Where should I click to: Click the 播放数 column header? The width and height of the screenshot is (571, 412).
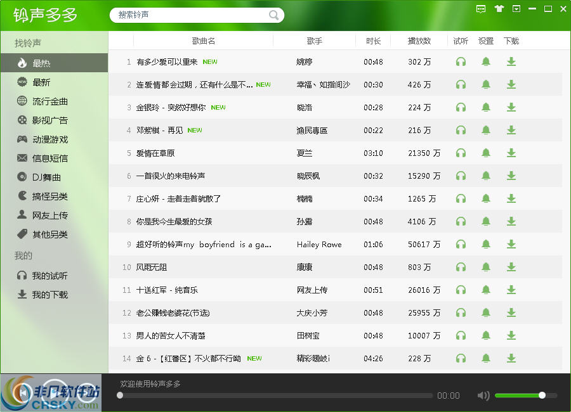(x=419, y=41)
